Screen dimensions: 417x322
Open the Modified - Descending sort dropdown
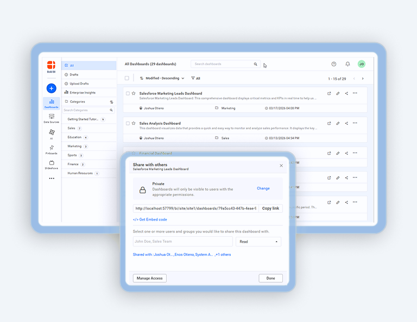click(162, 78)
